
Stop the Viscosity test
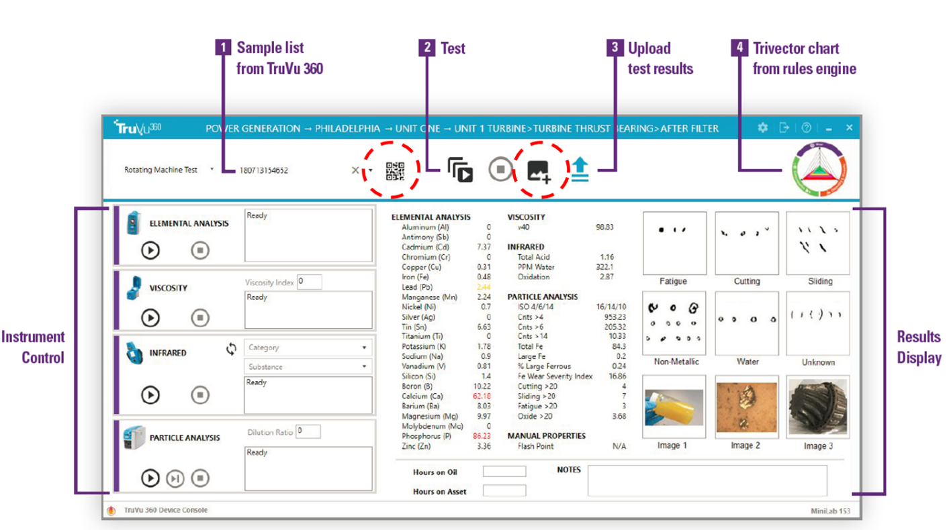tap(200, 317)
